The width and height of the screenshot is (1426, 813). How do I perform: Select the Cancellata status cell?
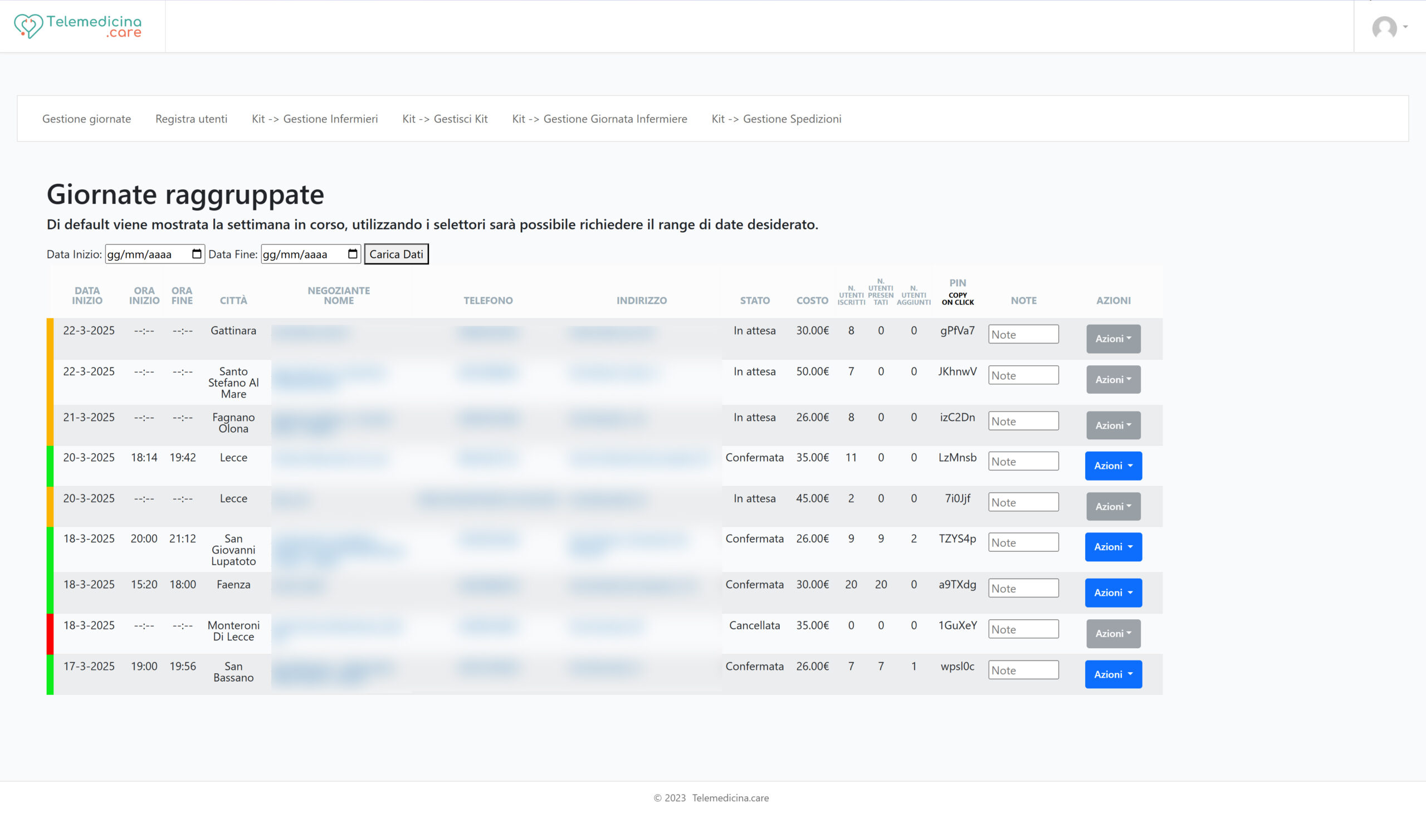pos(754,625)
